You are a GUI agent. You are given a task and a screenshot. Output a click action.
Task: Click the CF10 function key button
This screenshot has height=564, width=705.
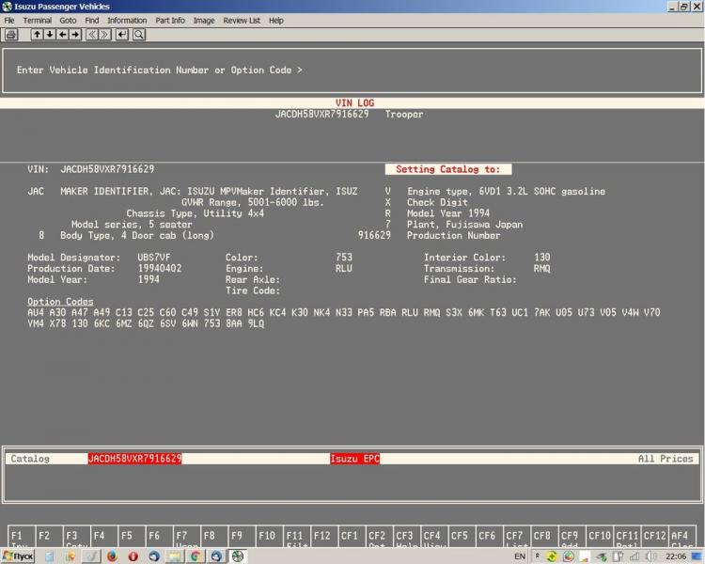(600, 536)
